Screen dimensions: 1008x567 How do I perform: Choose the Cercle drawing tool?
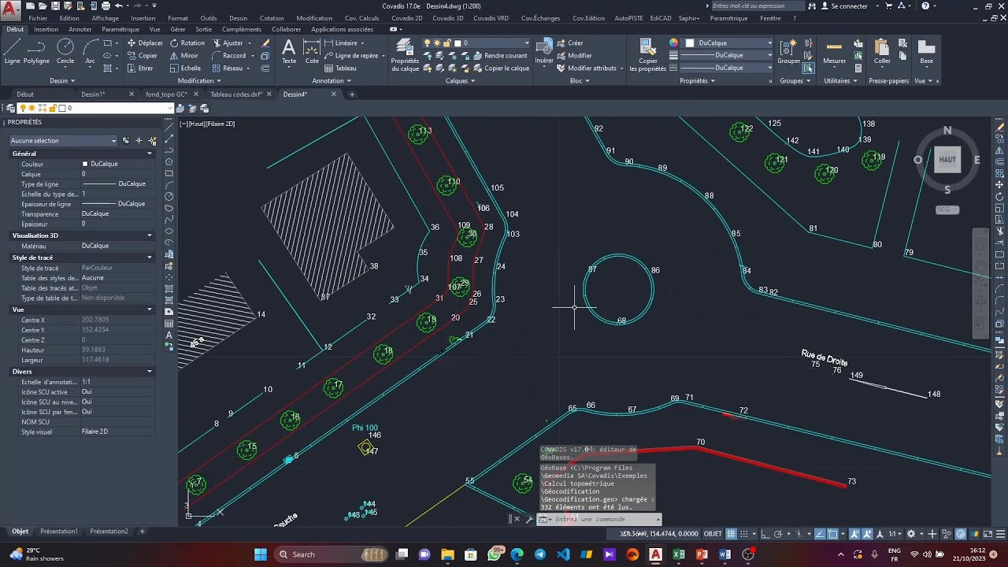point(65,53)
